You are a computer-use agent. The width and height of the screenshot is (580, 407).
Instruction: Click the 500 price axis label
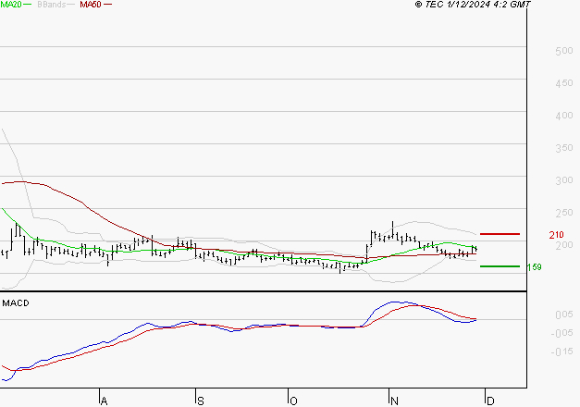(563, 51)
